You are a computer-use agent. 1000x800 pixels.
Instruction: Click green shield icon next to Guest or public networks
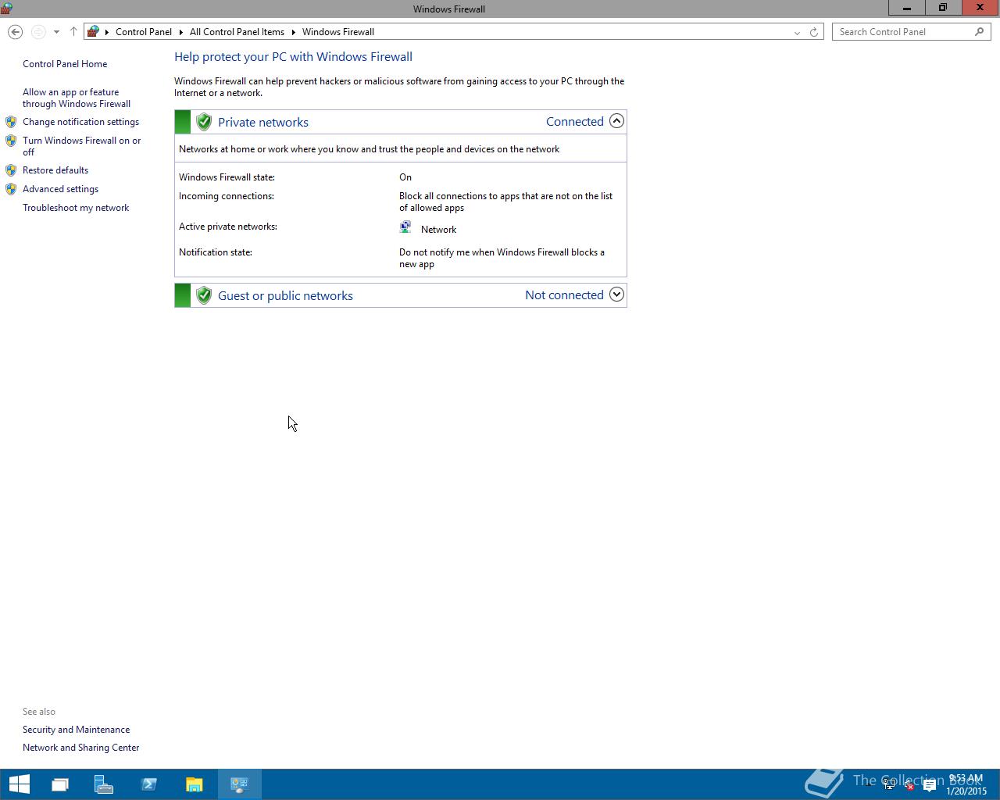point(204,295)
